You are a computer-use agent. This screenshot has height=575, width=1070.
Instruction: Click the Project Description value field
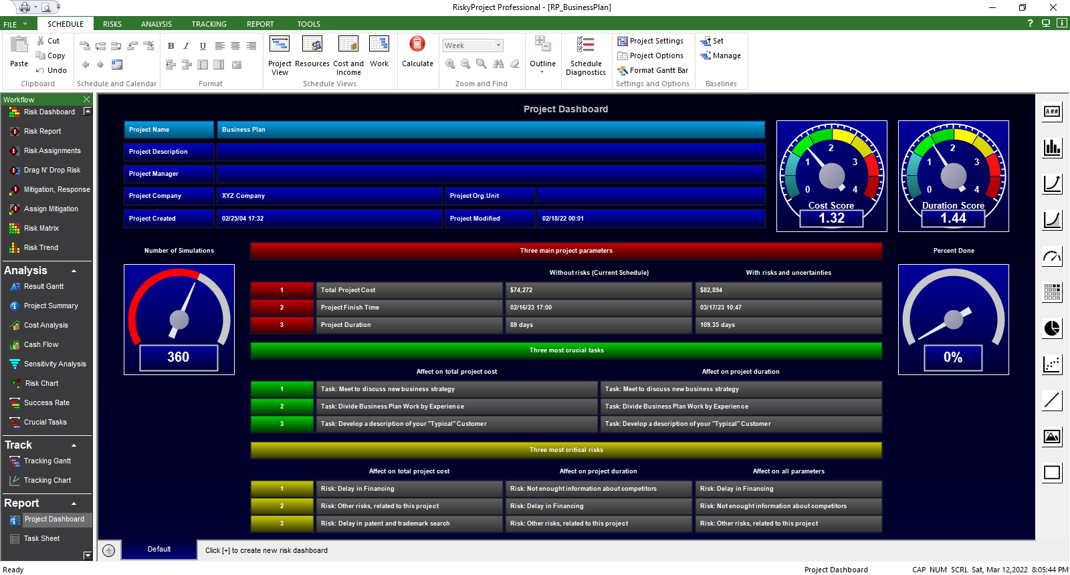click(491, 152)
